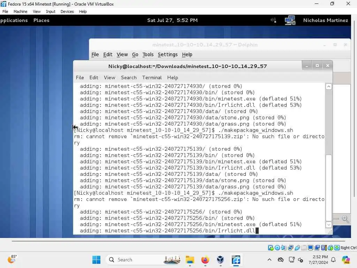
Task: Open Firefox from the Windows taskbar
Action: coord(205,260)
